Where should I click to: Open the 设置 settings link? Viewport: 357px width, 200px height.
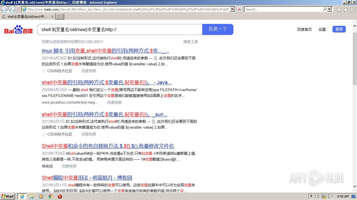pos(322,29)
